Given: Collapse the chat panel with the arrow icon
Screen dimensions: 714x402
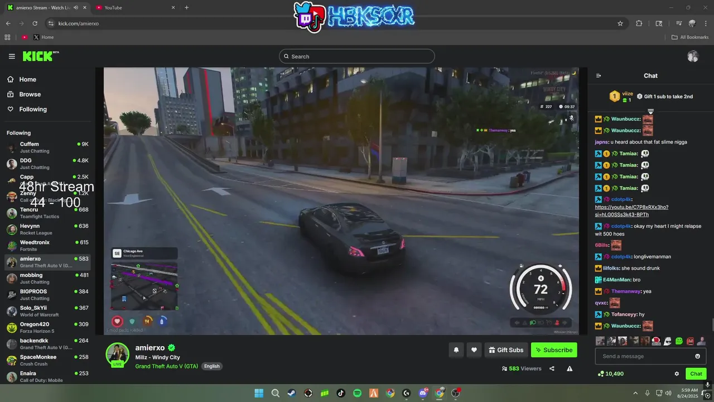Looking at the screenshot, I should tap(599, 75).
